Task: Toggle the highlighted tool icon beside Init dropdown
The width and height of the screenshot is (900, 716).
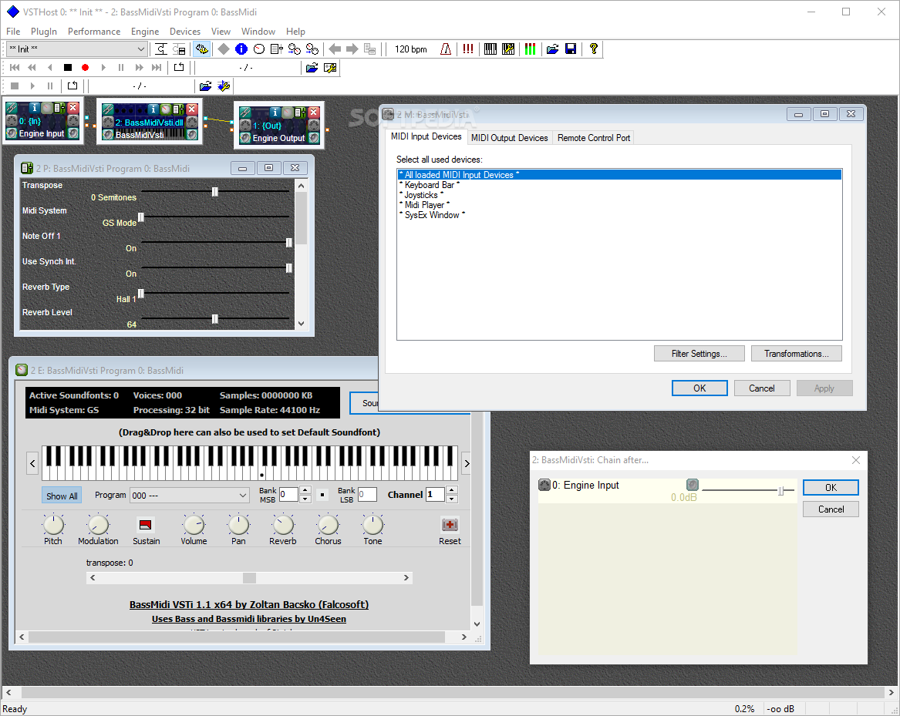Action: tap(201, 49)
